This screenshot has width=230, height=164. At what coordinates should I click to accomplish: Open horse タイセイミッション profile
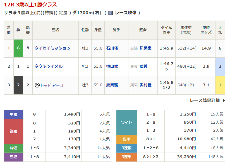[x=52, y=48]
